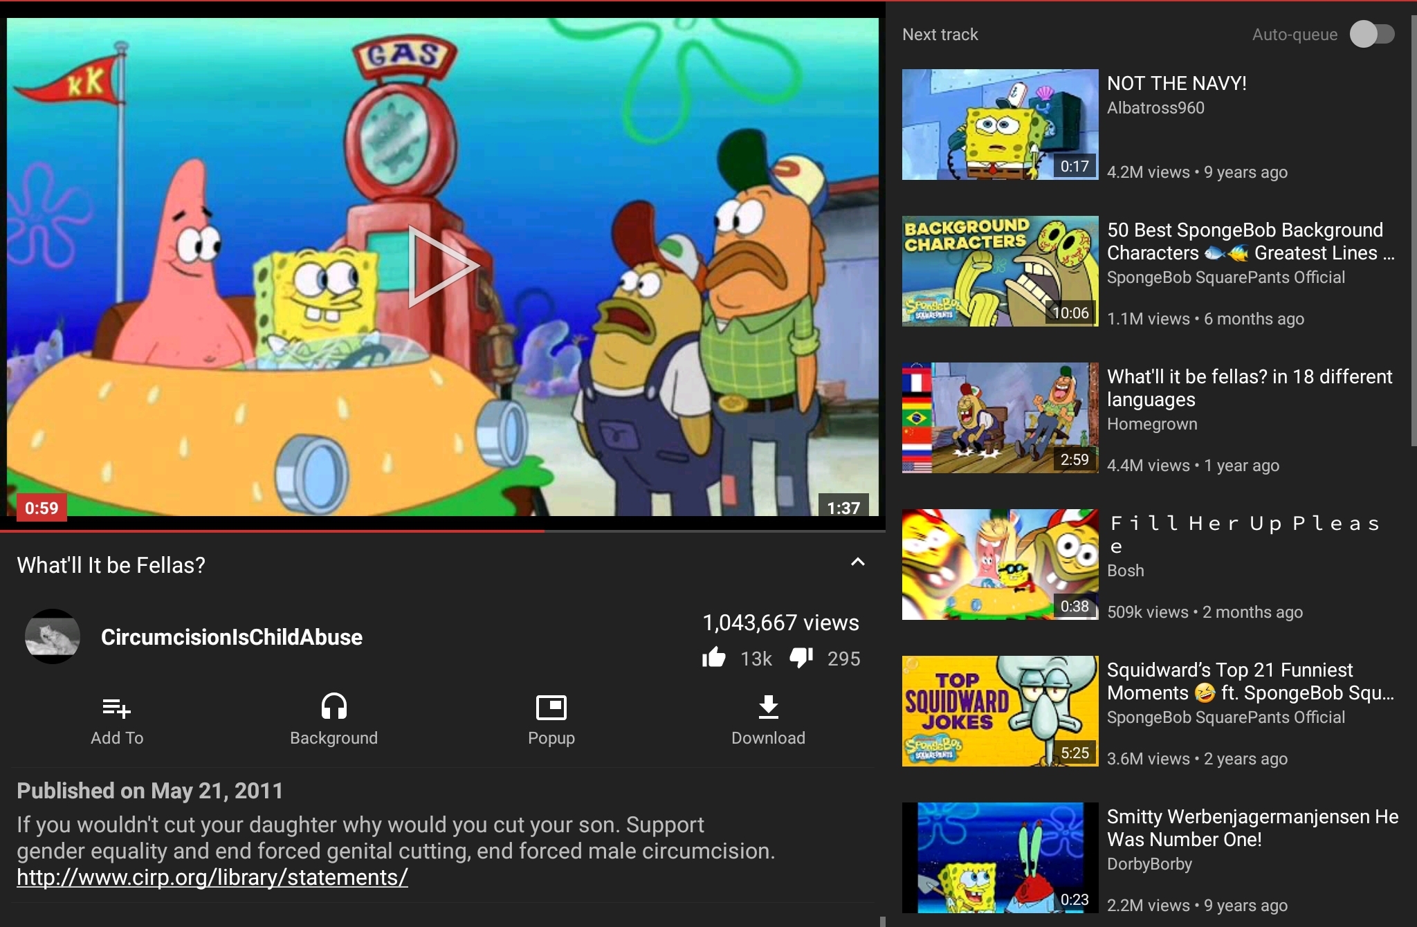Image resolution: width=1417 pixels, height=927 pixels.
Task: Click the video seek progress bar
Action: pos(443,531)
